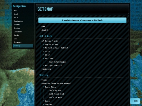Open the Spices link

(48, 101)
